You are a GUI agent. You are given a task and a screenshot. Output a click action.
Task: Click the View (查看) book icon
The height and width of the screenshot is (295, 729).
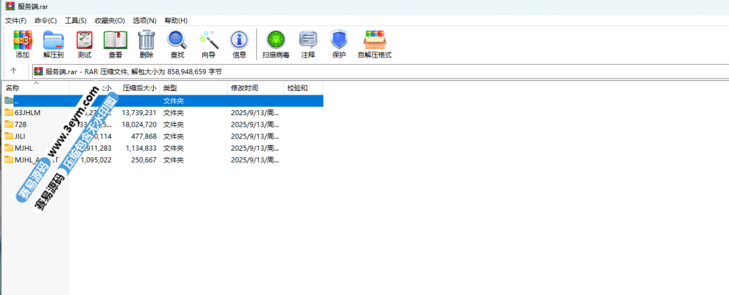[x=115, y=43]
